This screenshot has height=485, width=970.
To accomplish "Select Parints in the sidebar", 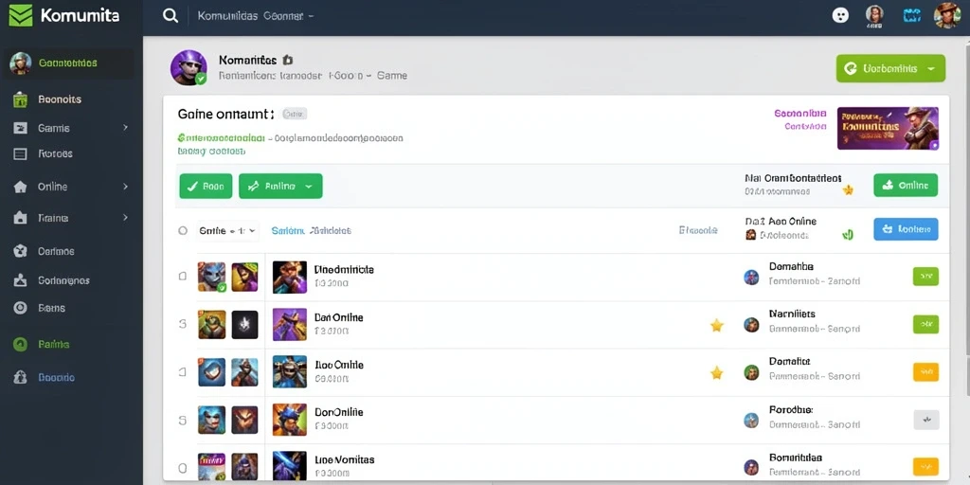I will (54, 344).
